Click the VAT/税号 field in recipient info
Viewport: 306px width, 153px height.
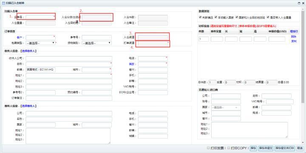153,87
